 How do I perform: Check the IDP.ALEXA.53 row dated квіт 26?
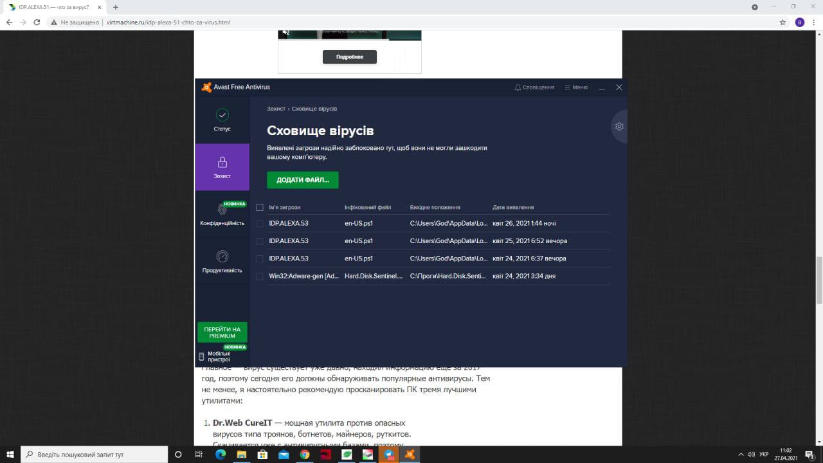[260, 224]
